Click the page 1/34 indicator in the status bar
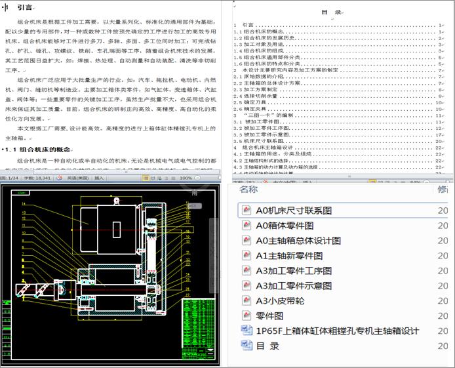This screenshot has width=455, height=368. (10, 178)
